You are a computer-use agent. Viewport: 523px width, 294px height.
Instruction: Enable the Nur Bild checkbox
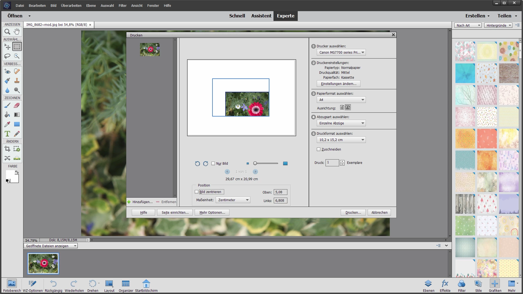[213, 164]
